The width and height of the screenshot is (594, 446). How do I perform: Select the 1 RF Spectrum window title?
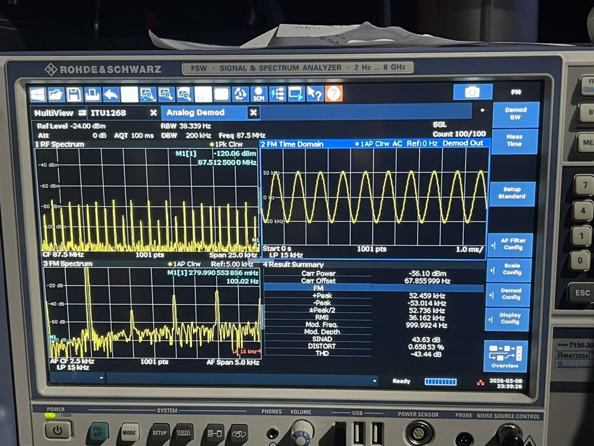[60, 145]
